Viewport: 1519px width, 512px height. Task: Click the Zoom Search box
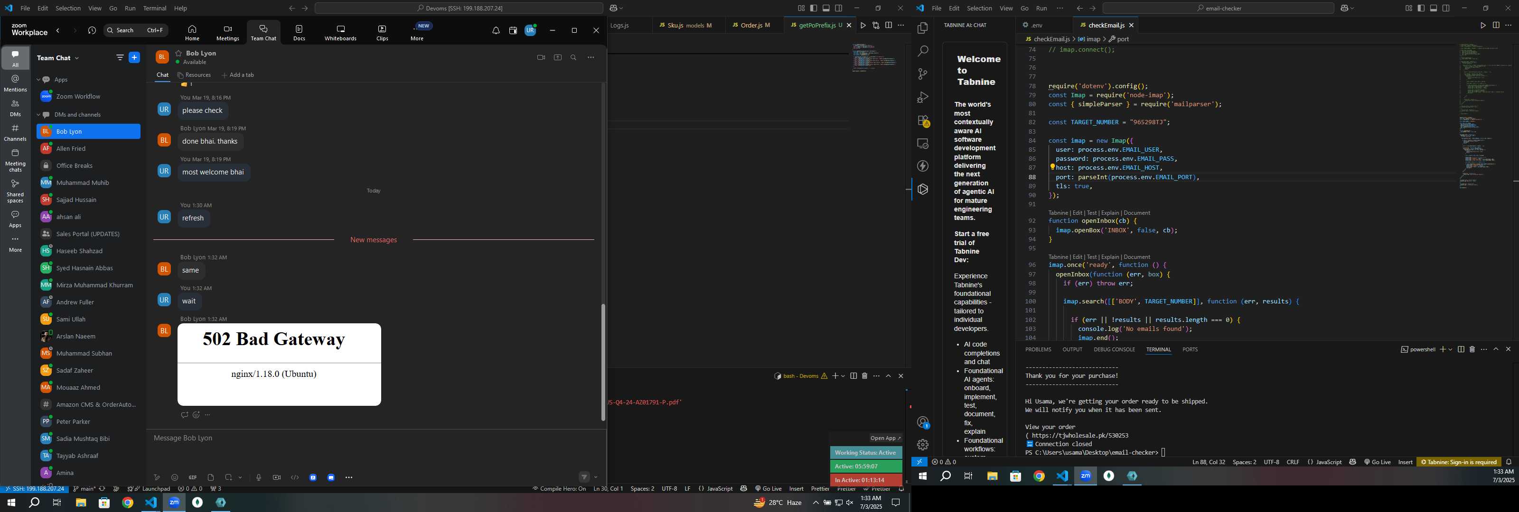pos(136,31)
